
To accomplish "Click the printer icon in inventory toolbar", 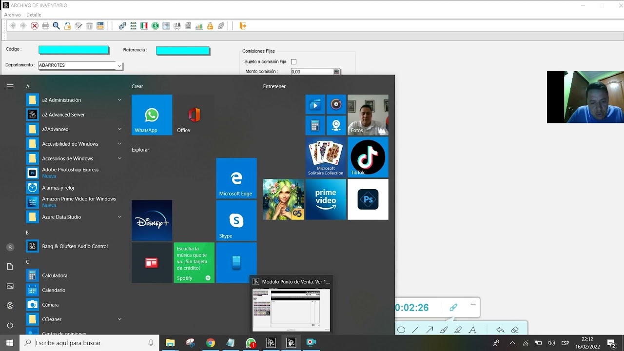I will tap(45, 26).
